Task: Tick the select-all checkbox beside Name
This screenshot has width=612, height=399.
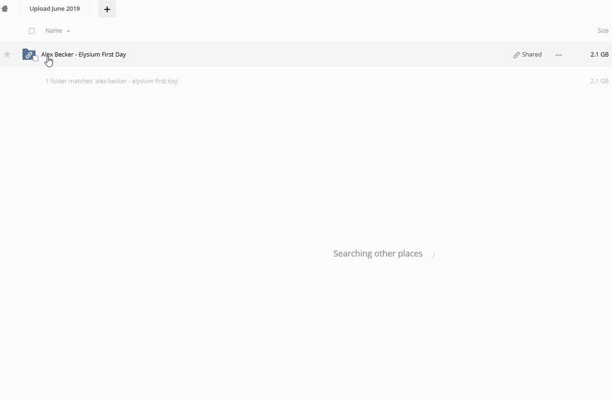Action: point(32,31)
